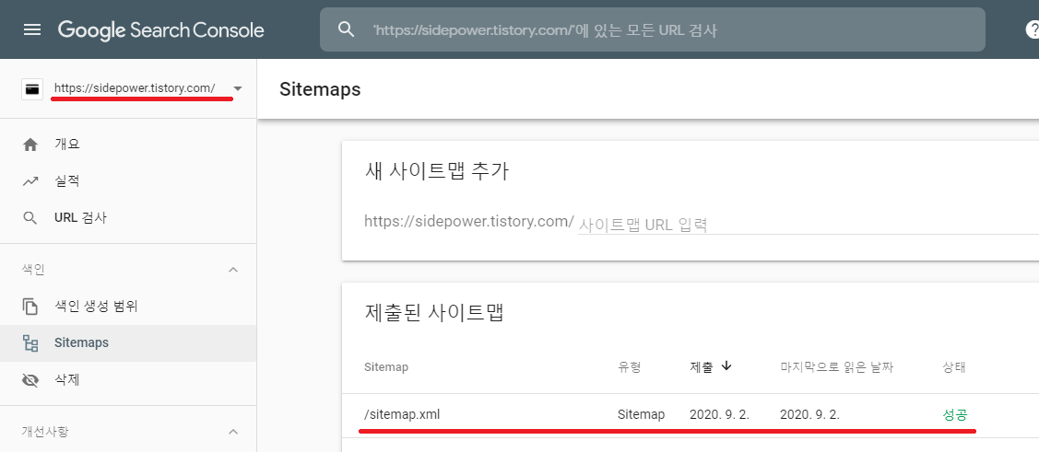Click the 사이트맵 URL 입력 field
Image resolution: width=1039 pixels, height=452 pixels.
click(x=809, y=225)
